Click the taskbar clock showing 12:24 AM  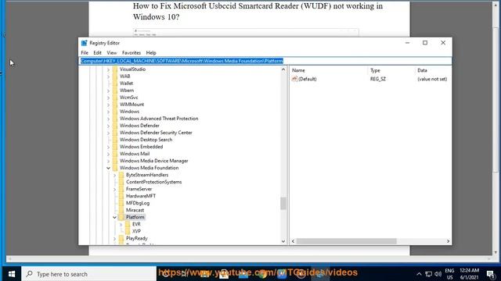click(469, 274)
